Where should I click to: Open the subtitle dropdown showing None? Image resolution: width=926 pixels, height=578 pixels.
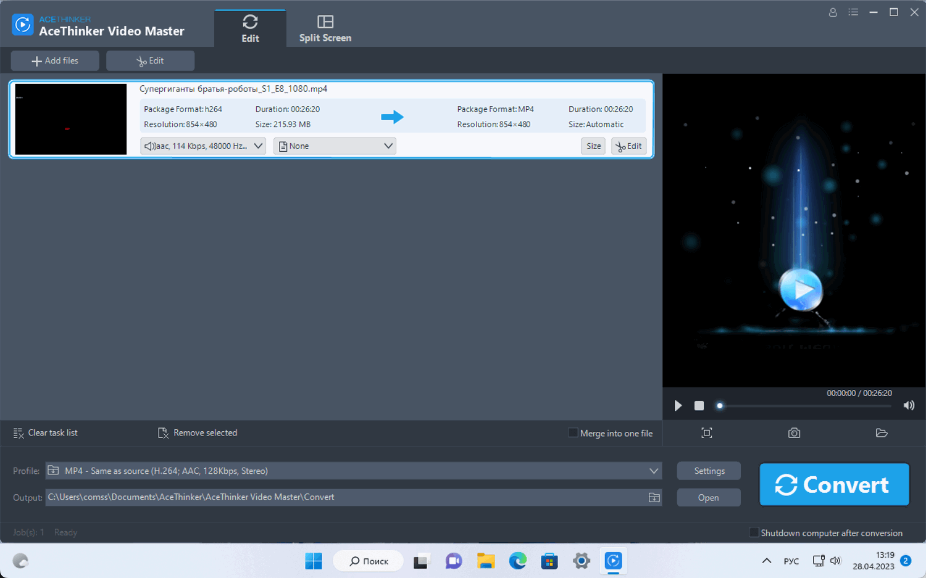click(x=335, y=146)
